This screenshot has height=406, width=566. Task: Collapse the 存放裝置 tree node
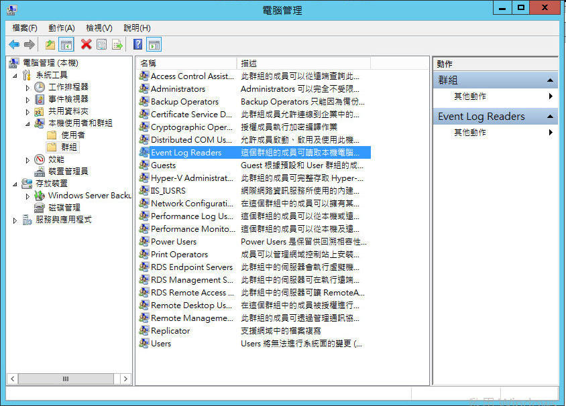(15, 184)
